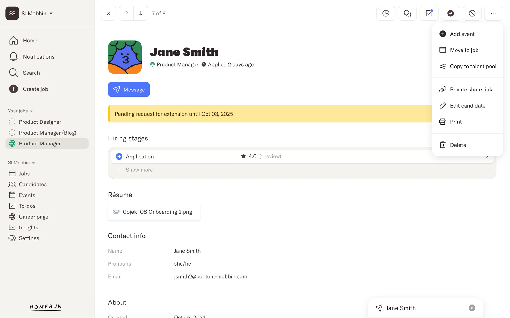Go to the next candidate with the down arrow
This screenshot has height=318, width=510.
[141, 13]
